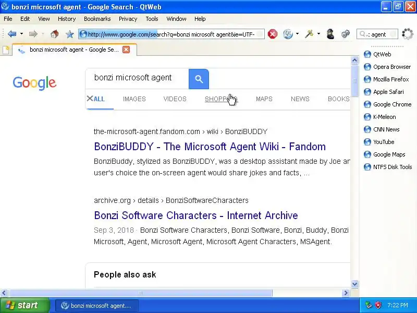The image size is (417, 313).
Task: Open the Google Maps sidebar bookmark
Action: [385, 154]
